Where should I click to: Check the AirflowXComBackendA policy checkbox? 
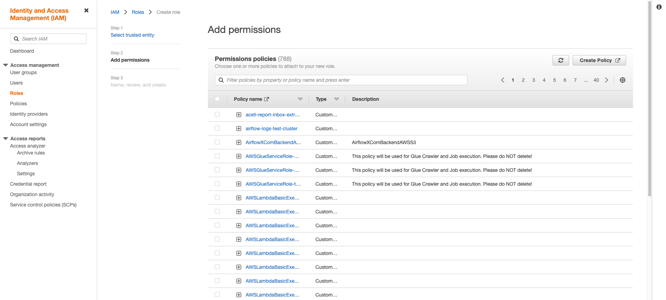[x=217, y=142]
